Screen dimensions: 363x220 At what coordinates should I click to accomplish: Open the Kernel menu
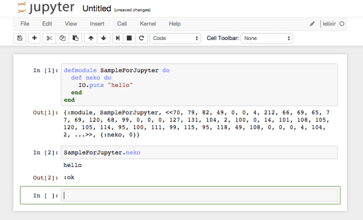click(148, 24)
